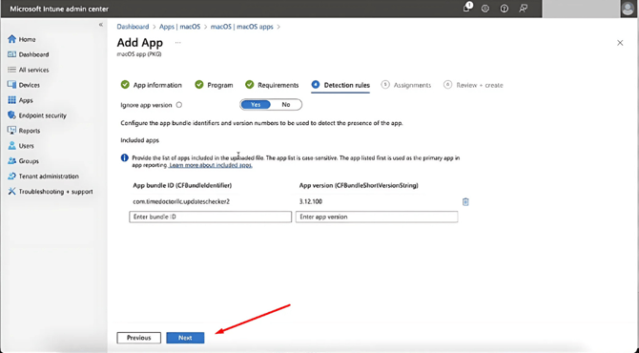Switch to the Program step tab

tap(214, 85)
